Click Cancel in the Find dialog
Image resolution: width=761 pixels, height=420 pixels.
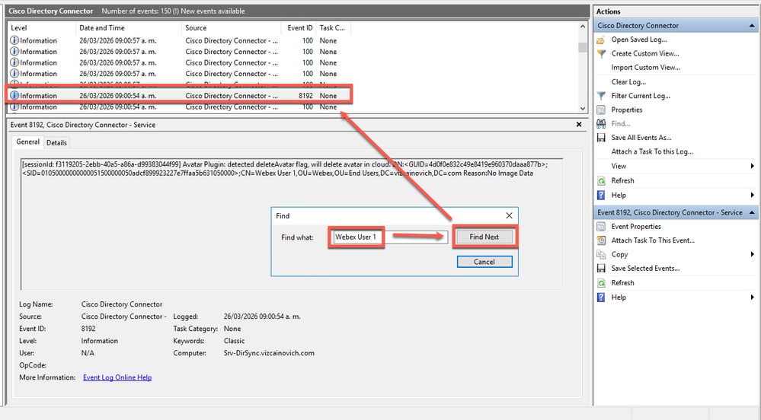(x=484, y=262)
